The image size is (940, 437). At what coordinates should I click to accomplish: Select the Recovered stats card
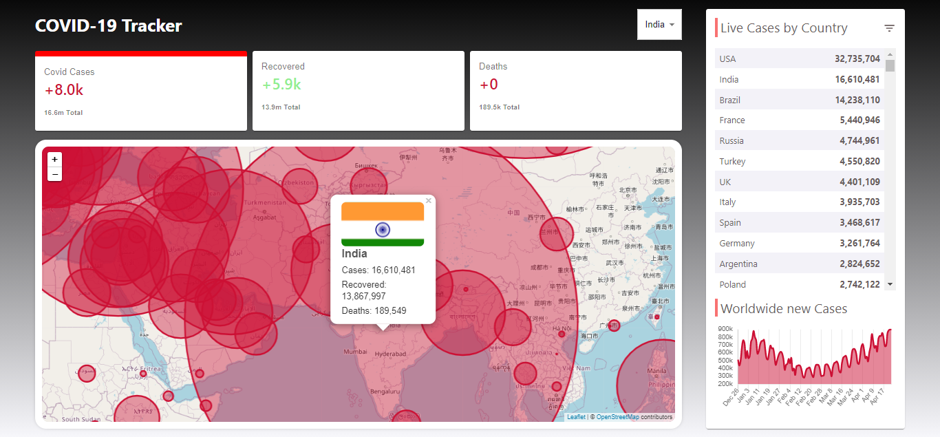tap(358, 90)
